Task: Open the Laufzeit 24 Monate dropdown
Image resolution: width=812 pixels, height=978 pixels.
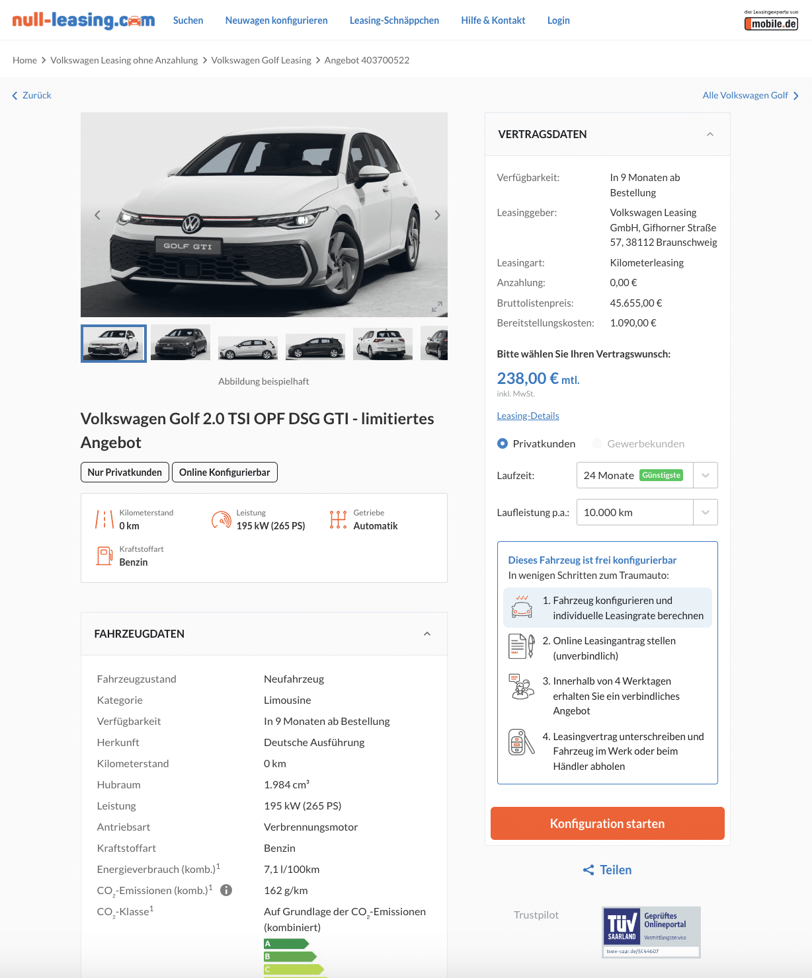Action: [x=647, y=475]
